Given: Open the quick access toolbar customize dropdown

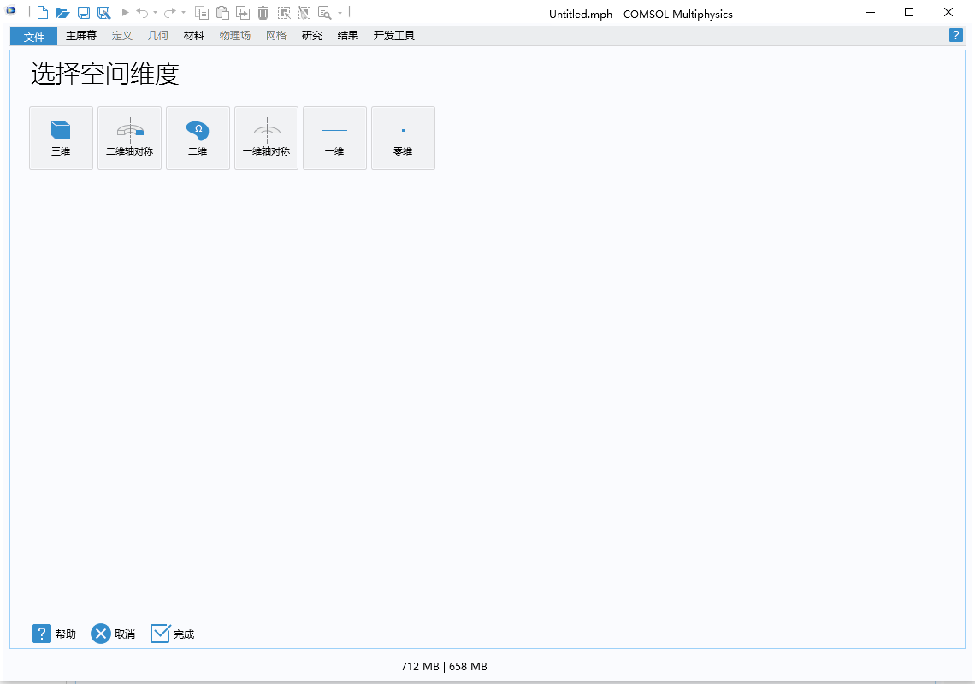Looking at the screenshot, I should point(340,13).
